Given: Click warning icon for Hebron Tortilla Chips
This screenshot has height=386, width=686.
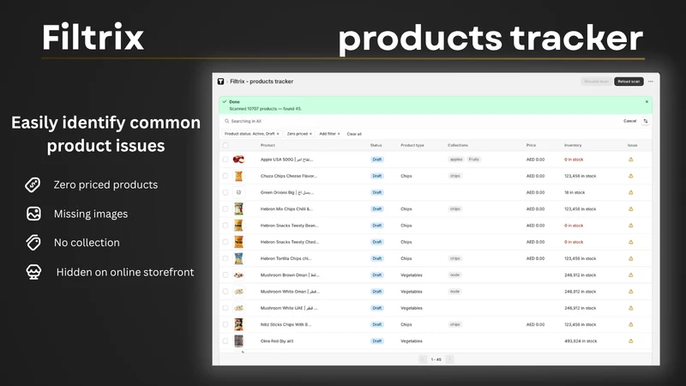Looking at the screenshot, I should (631, 259).
